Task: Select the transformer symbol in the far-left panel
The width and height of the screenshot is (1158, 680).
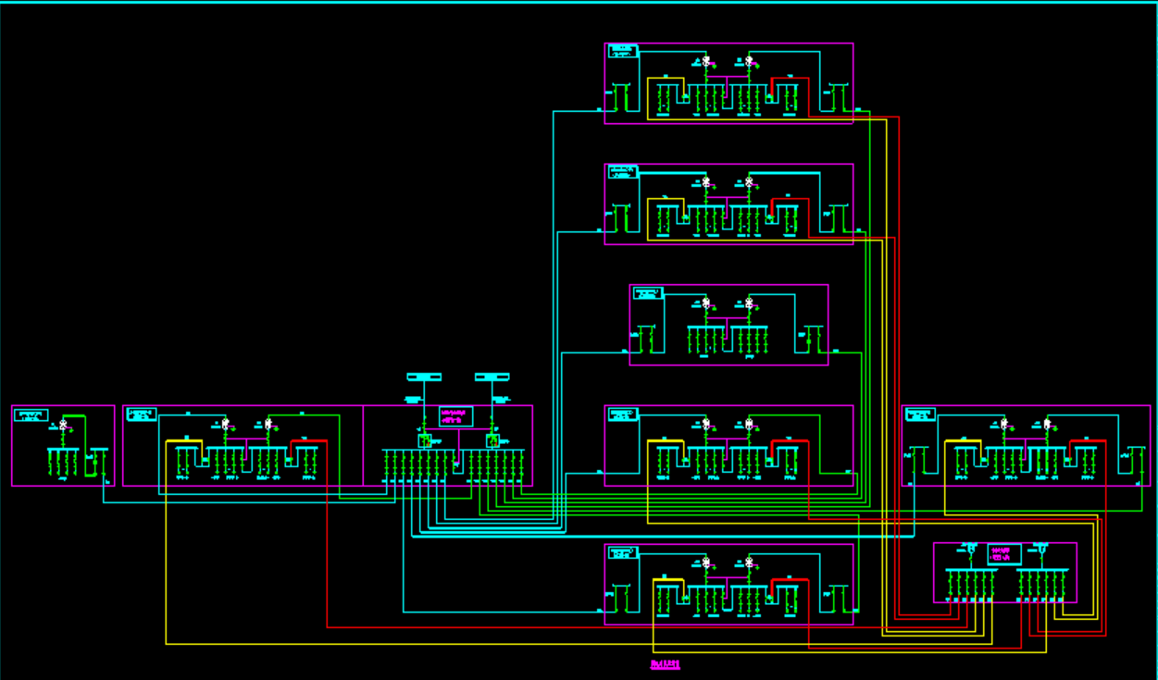Action: [x=63, y=425]
